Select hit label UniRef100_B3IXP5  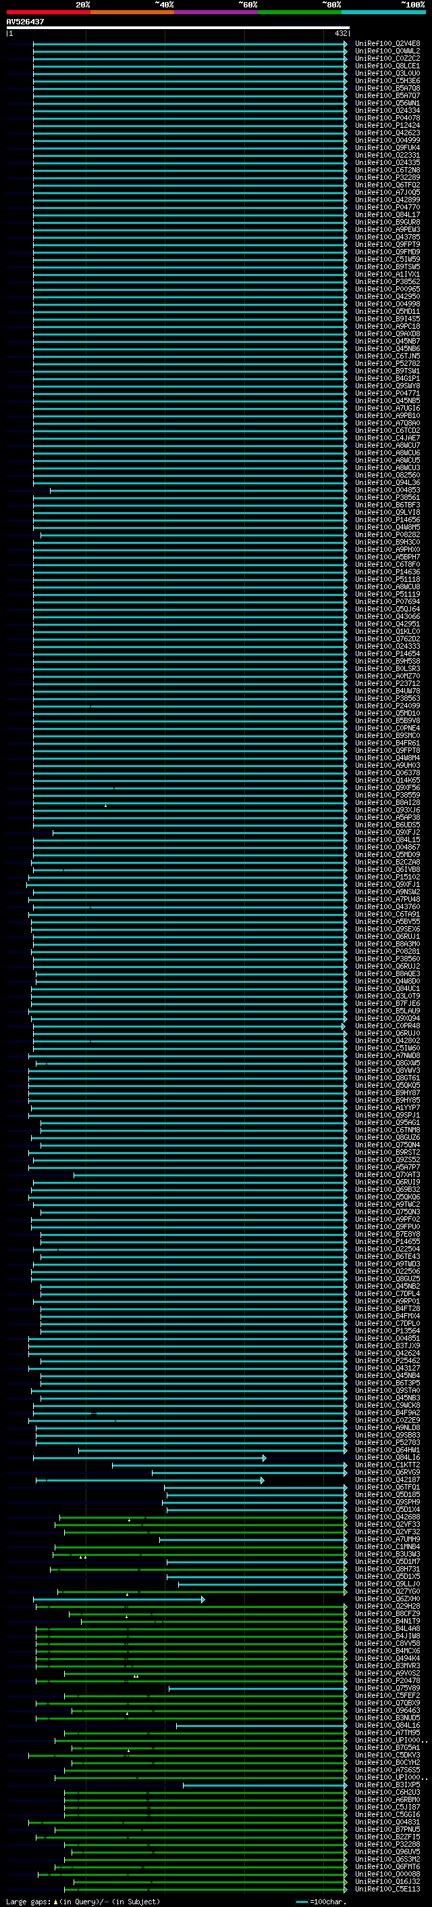point(387,1784)
